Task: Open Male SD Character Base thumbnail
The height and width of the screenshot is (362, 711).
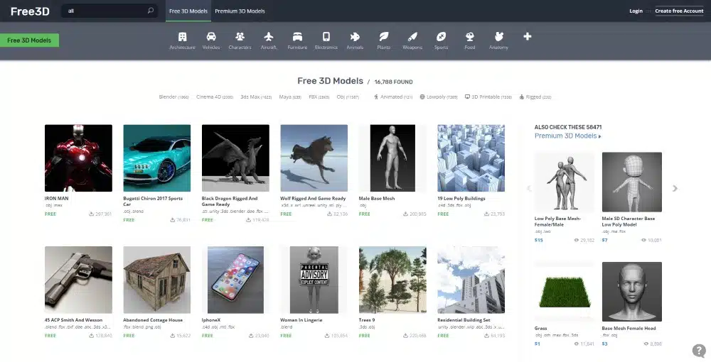Action: point(631,182)
